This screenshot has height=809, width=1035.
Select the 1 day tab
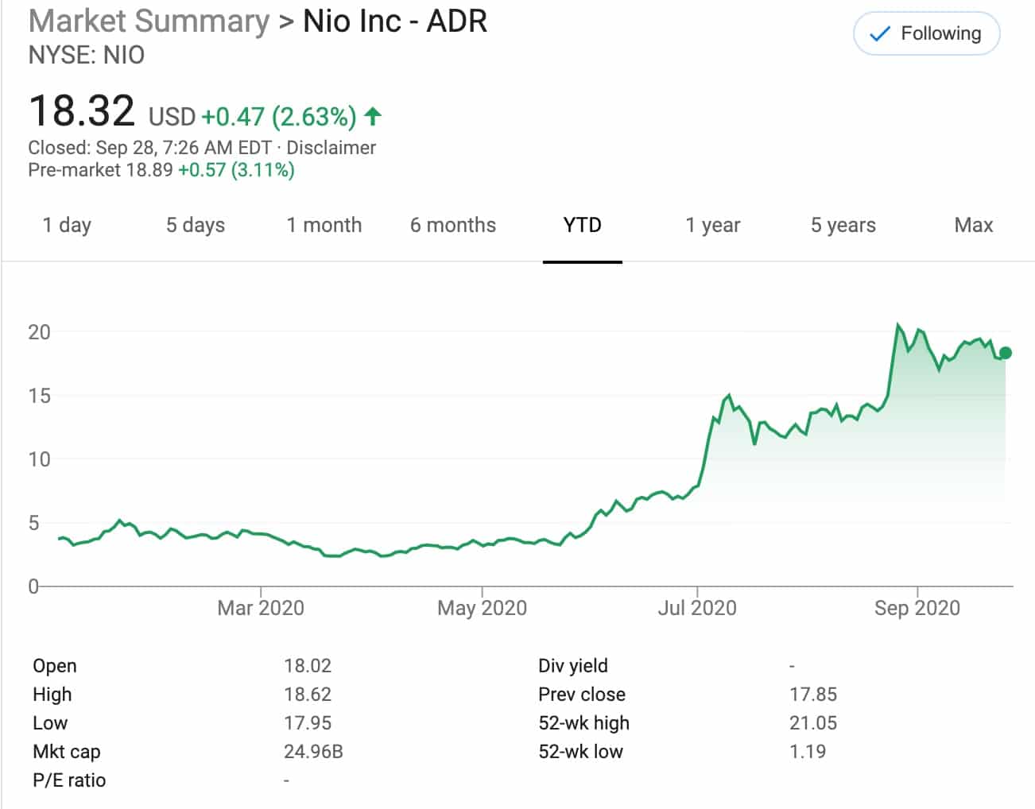pos(67,226)
